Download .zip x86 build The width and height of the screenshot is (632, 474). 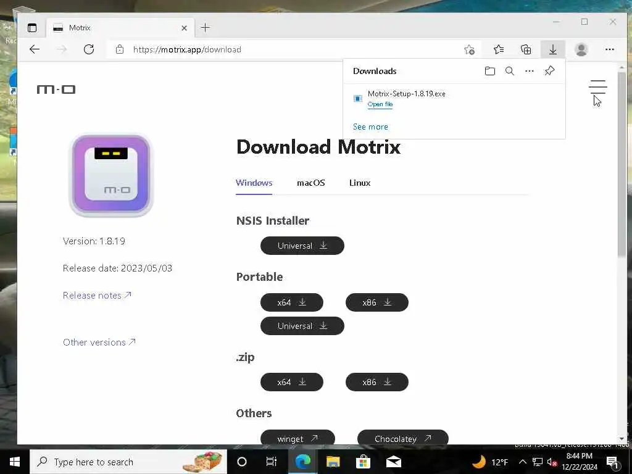point(377,382)
